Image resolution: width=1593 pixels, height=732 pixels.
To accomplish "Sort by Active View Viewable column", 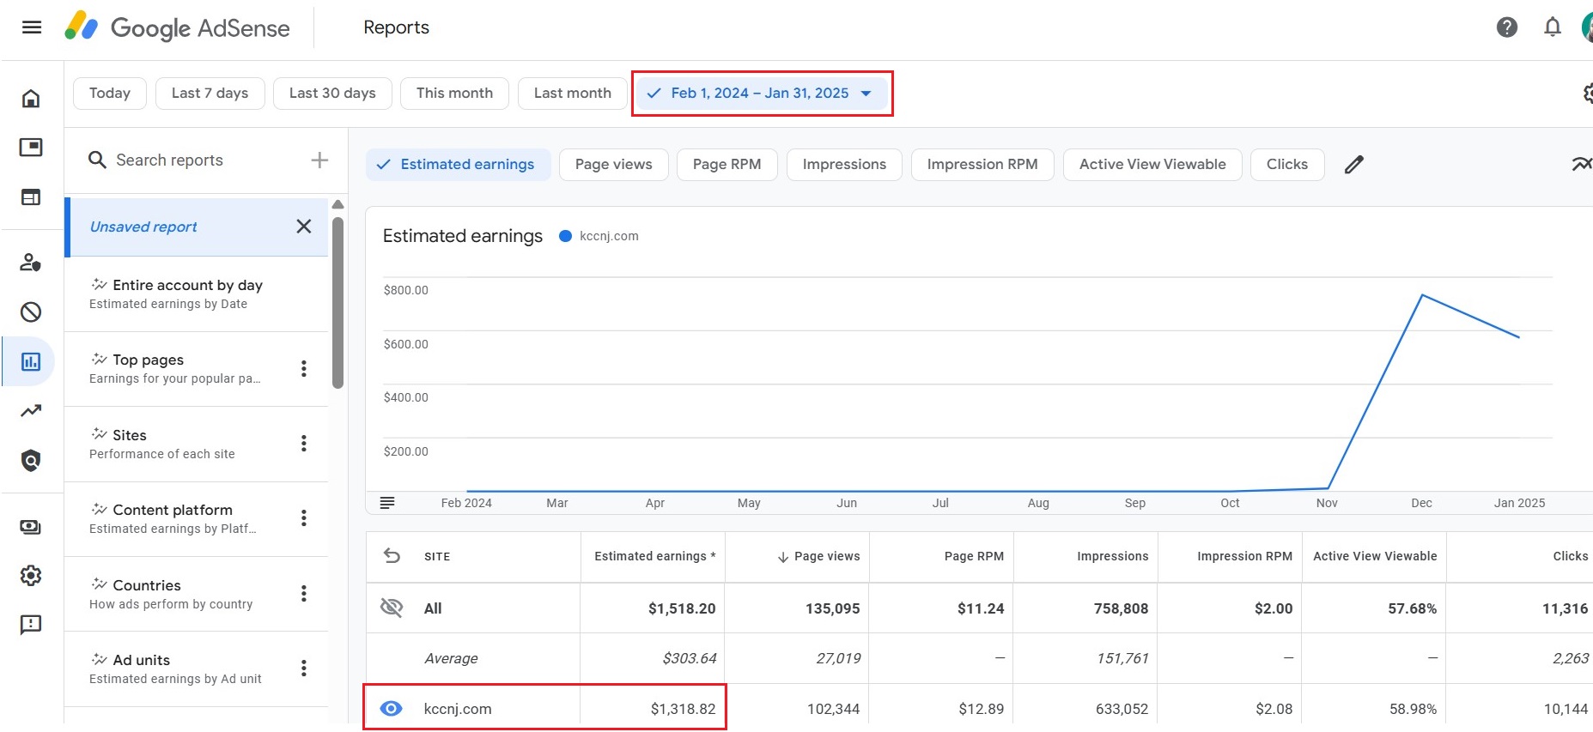I will 1375,556.
